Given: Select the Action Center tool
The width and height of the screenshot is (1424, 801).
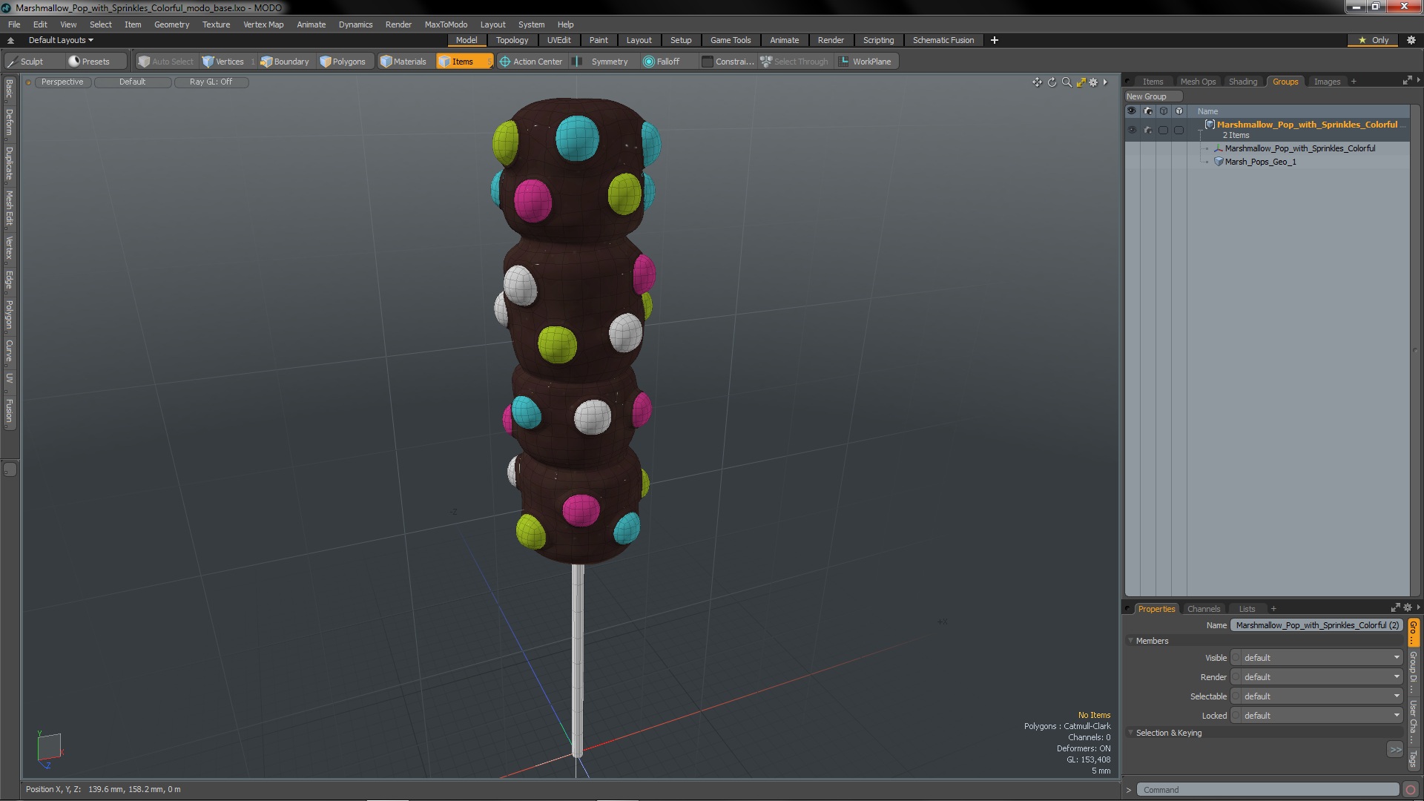Looking at the screenshot, I should coord(531,62).
